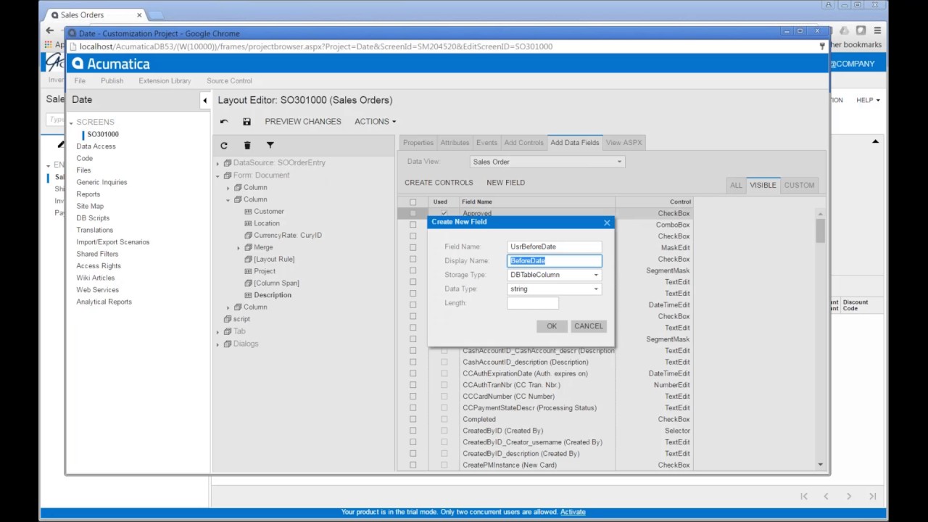This screenshot has width=928, height=522.
Task: Open the Source Control menu
Action: [229, 80]
